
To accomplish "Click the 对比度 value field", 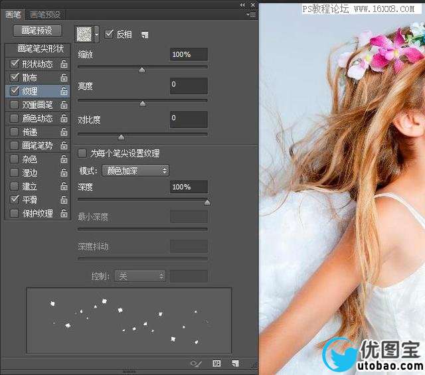I will click(x=189, y=119).
